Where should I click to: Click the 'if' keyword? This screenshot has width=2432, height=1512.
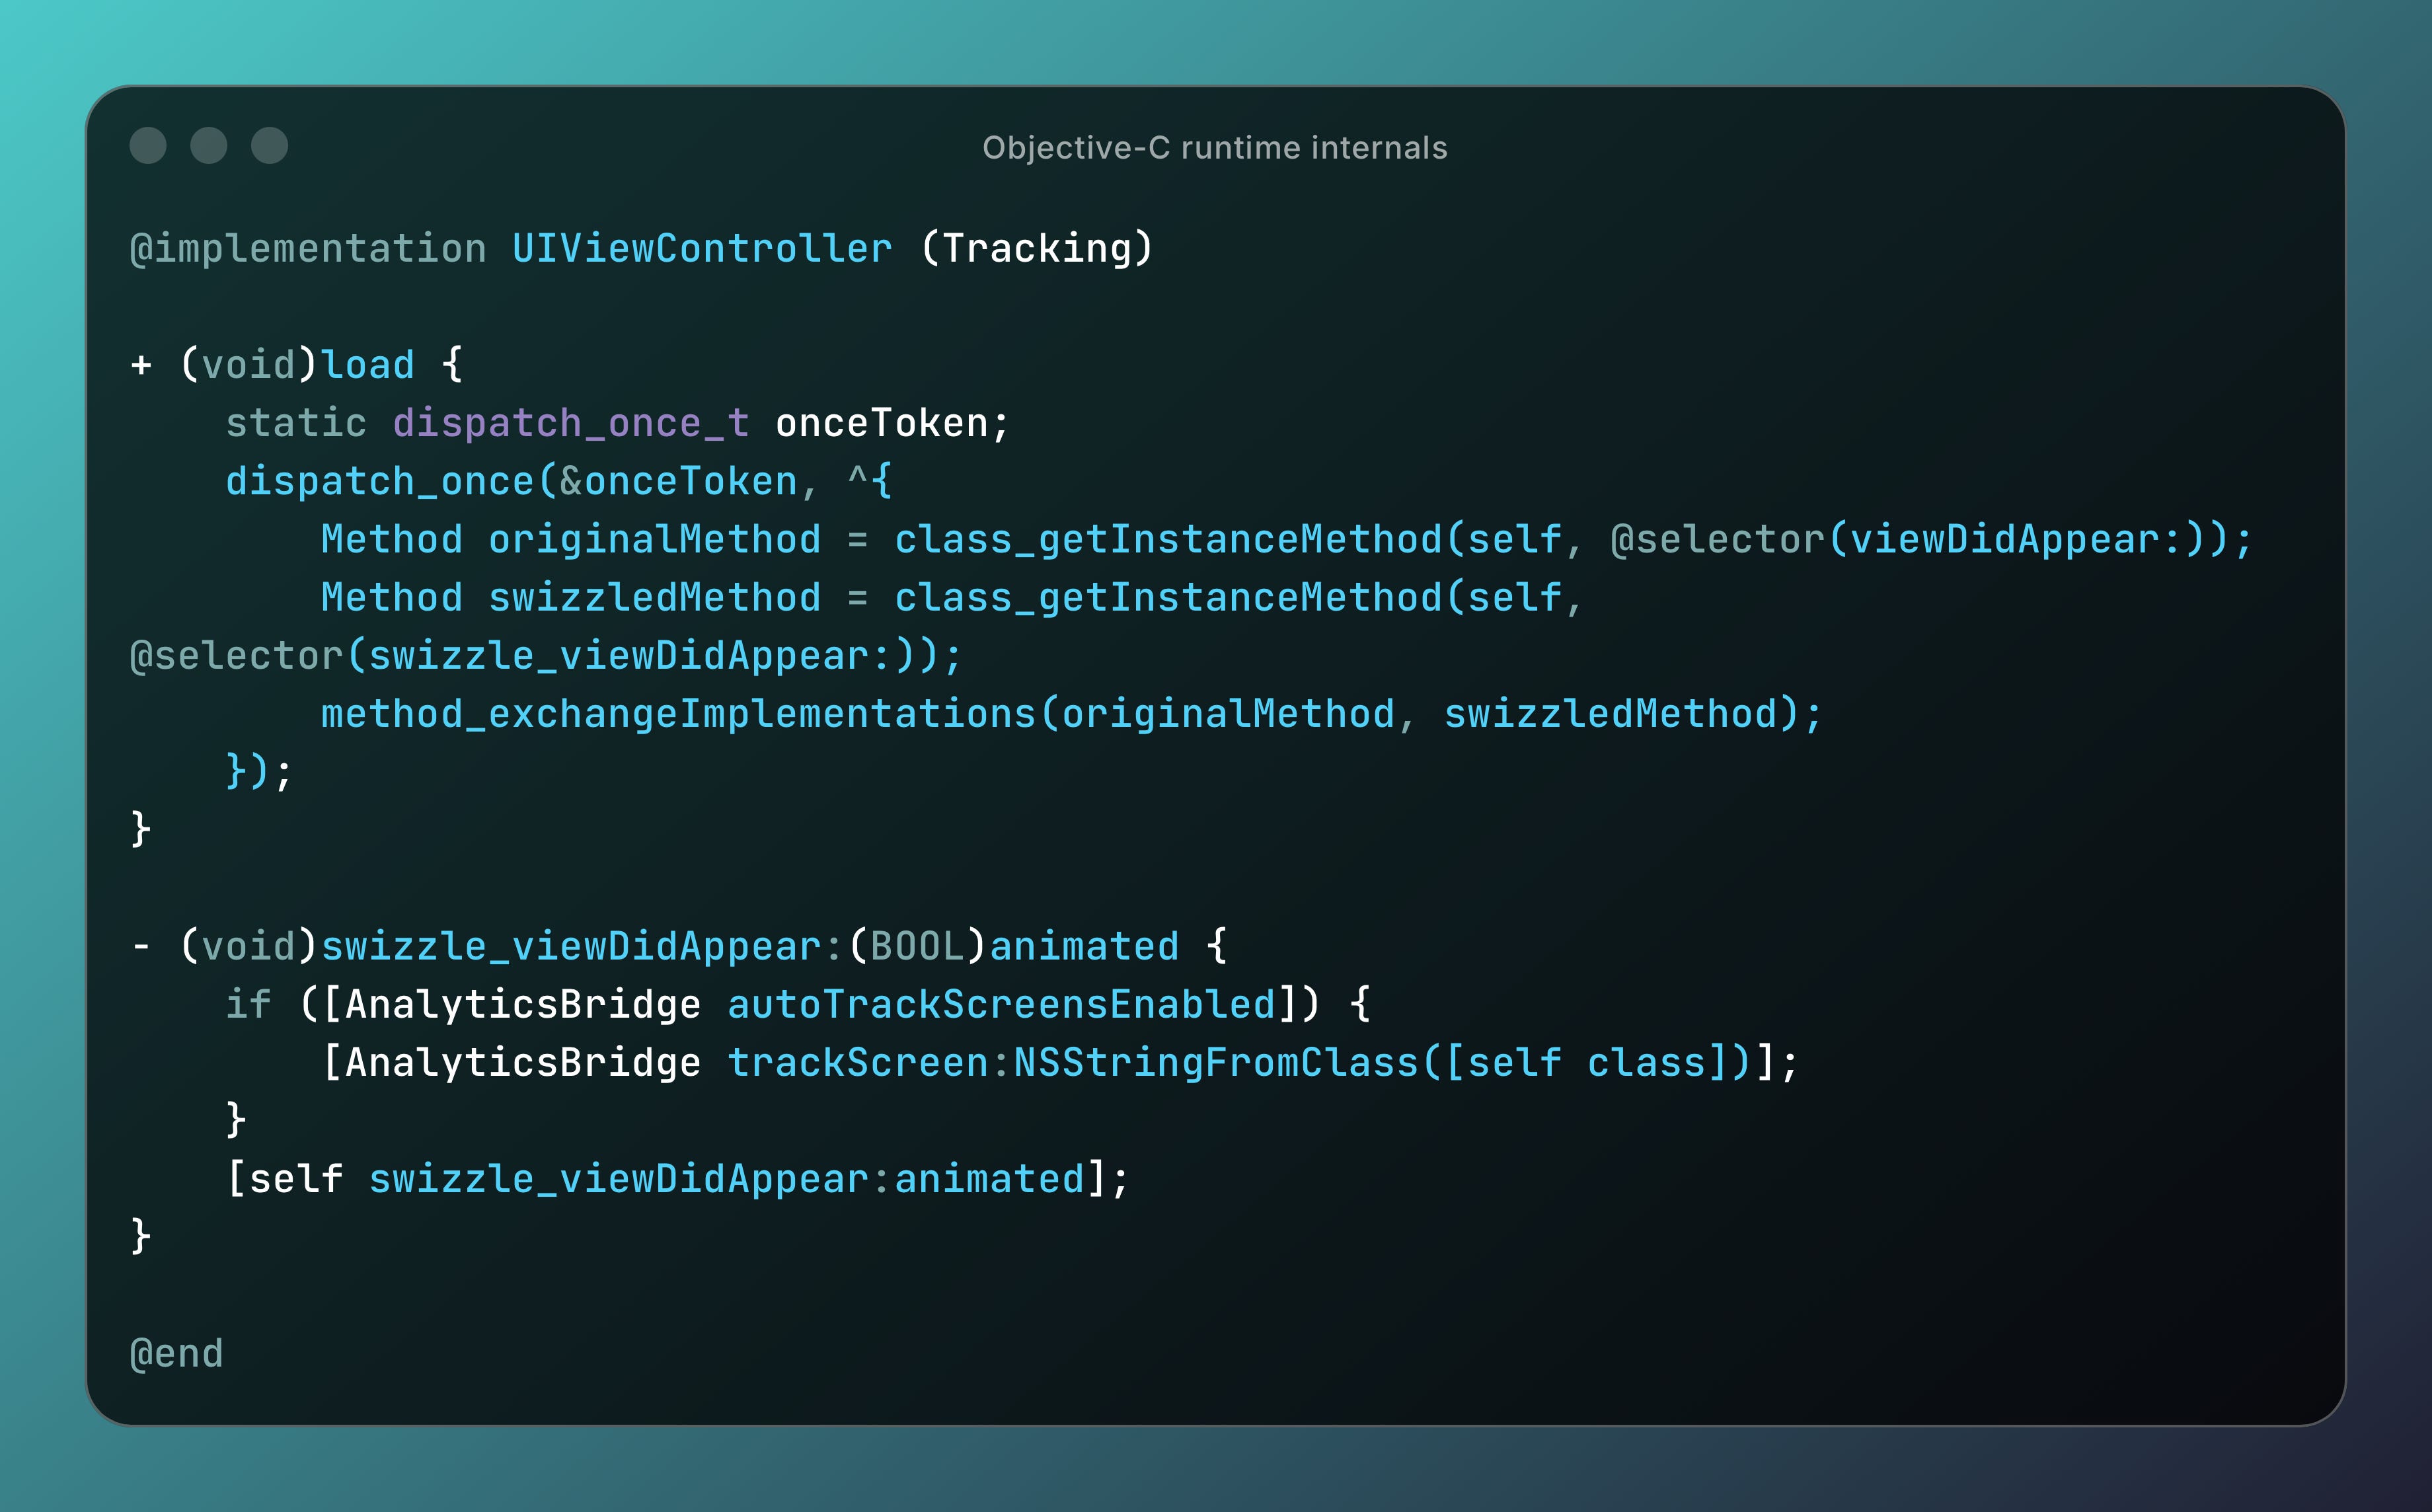click(248, 1004)
